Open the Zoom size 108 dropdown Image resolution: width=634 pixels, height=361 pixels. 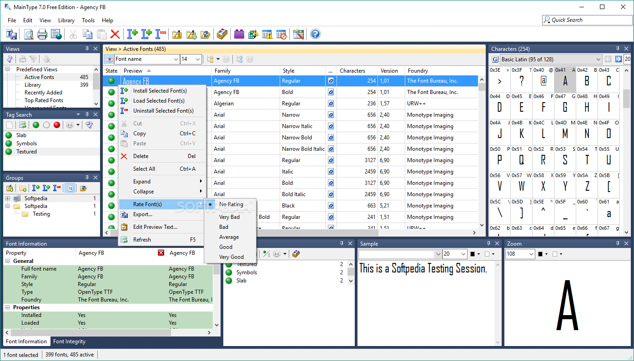[x=531, y=254]
